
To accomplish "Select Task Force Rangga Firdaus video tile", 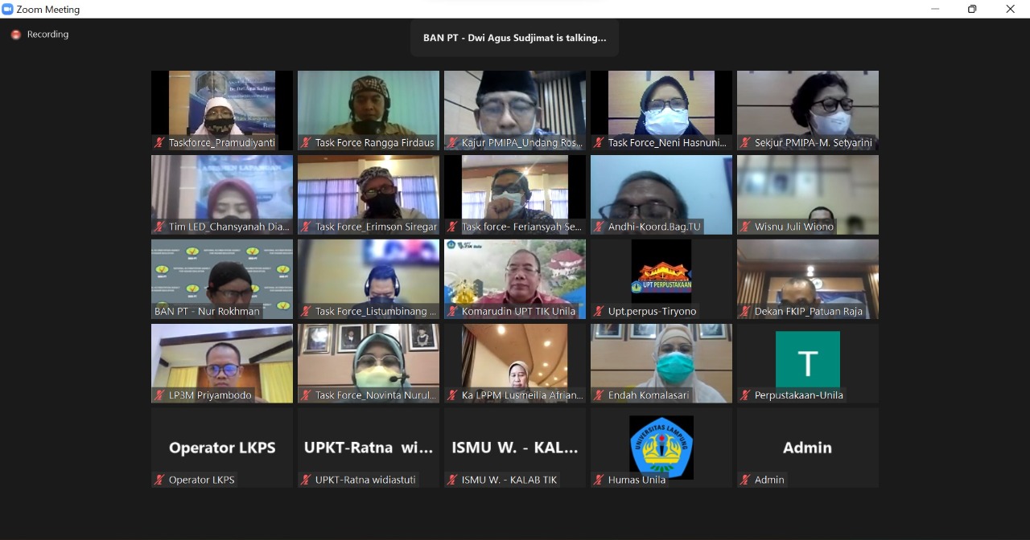I will [x=369, y=108].
